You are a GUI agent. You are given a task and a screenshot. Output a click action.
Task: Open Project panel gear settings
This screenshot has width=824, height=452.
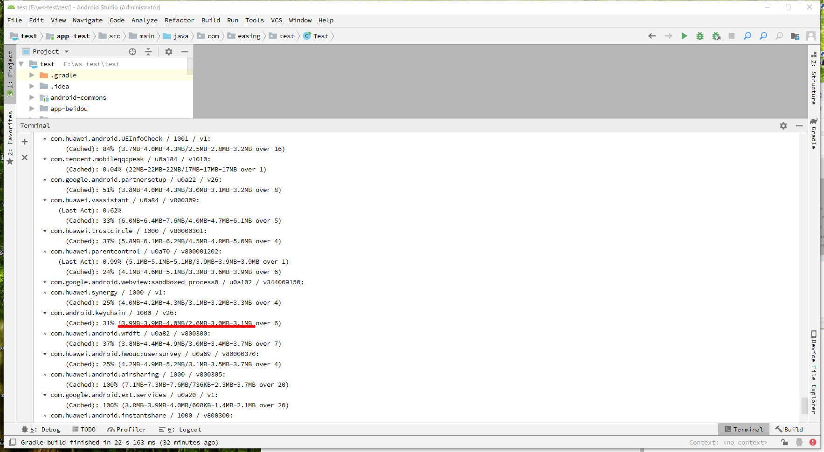[x=169, y=52]
